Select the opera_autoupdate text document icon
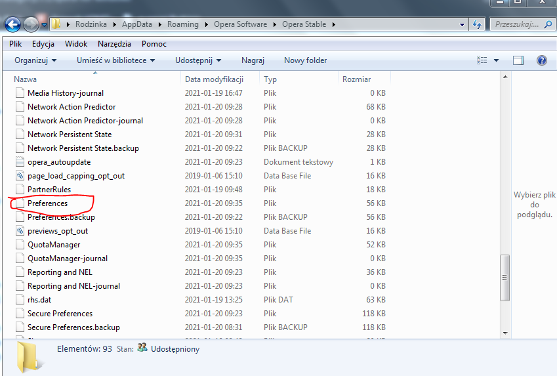Image resolution: width=557 pixels, height=376 pixels. [x=20, y=161]
